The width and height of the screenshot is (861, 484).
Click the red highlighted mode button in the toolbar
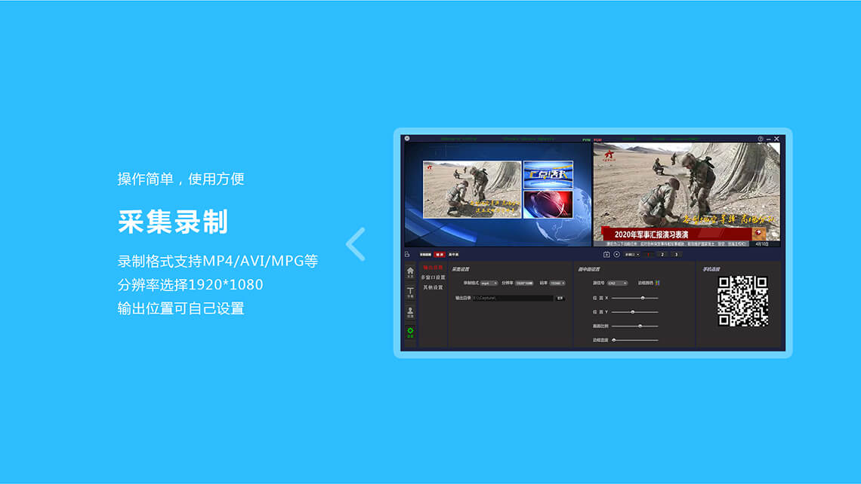(440, 254)
